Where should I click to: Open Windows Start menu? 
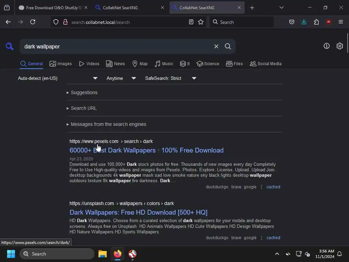11,254
